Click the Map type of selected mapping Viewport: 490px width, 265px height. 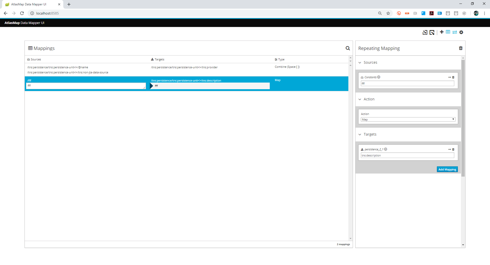click(x=278, y=80)
